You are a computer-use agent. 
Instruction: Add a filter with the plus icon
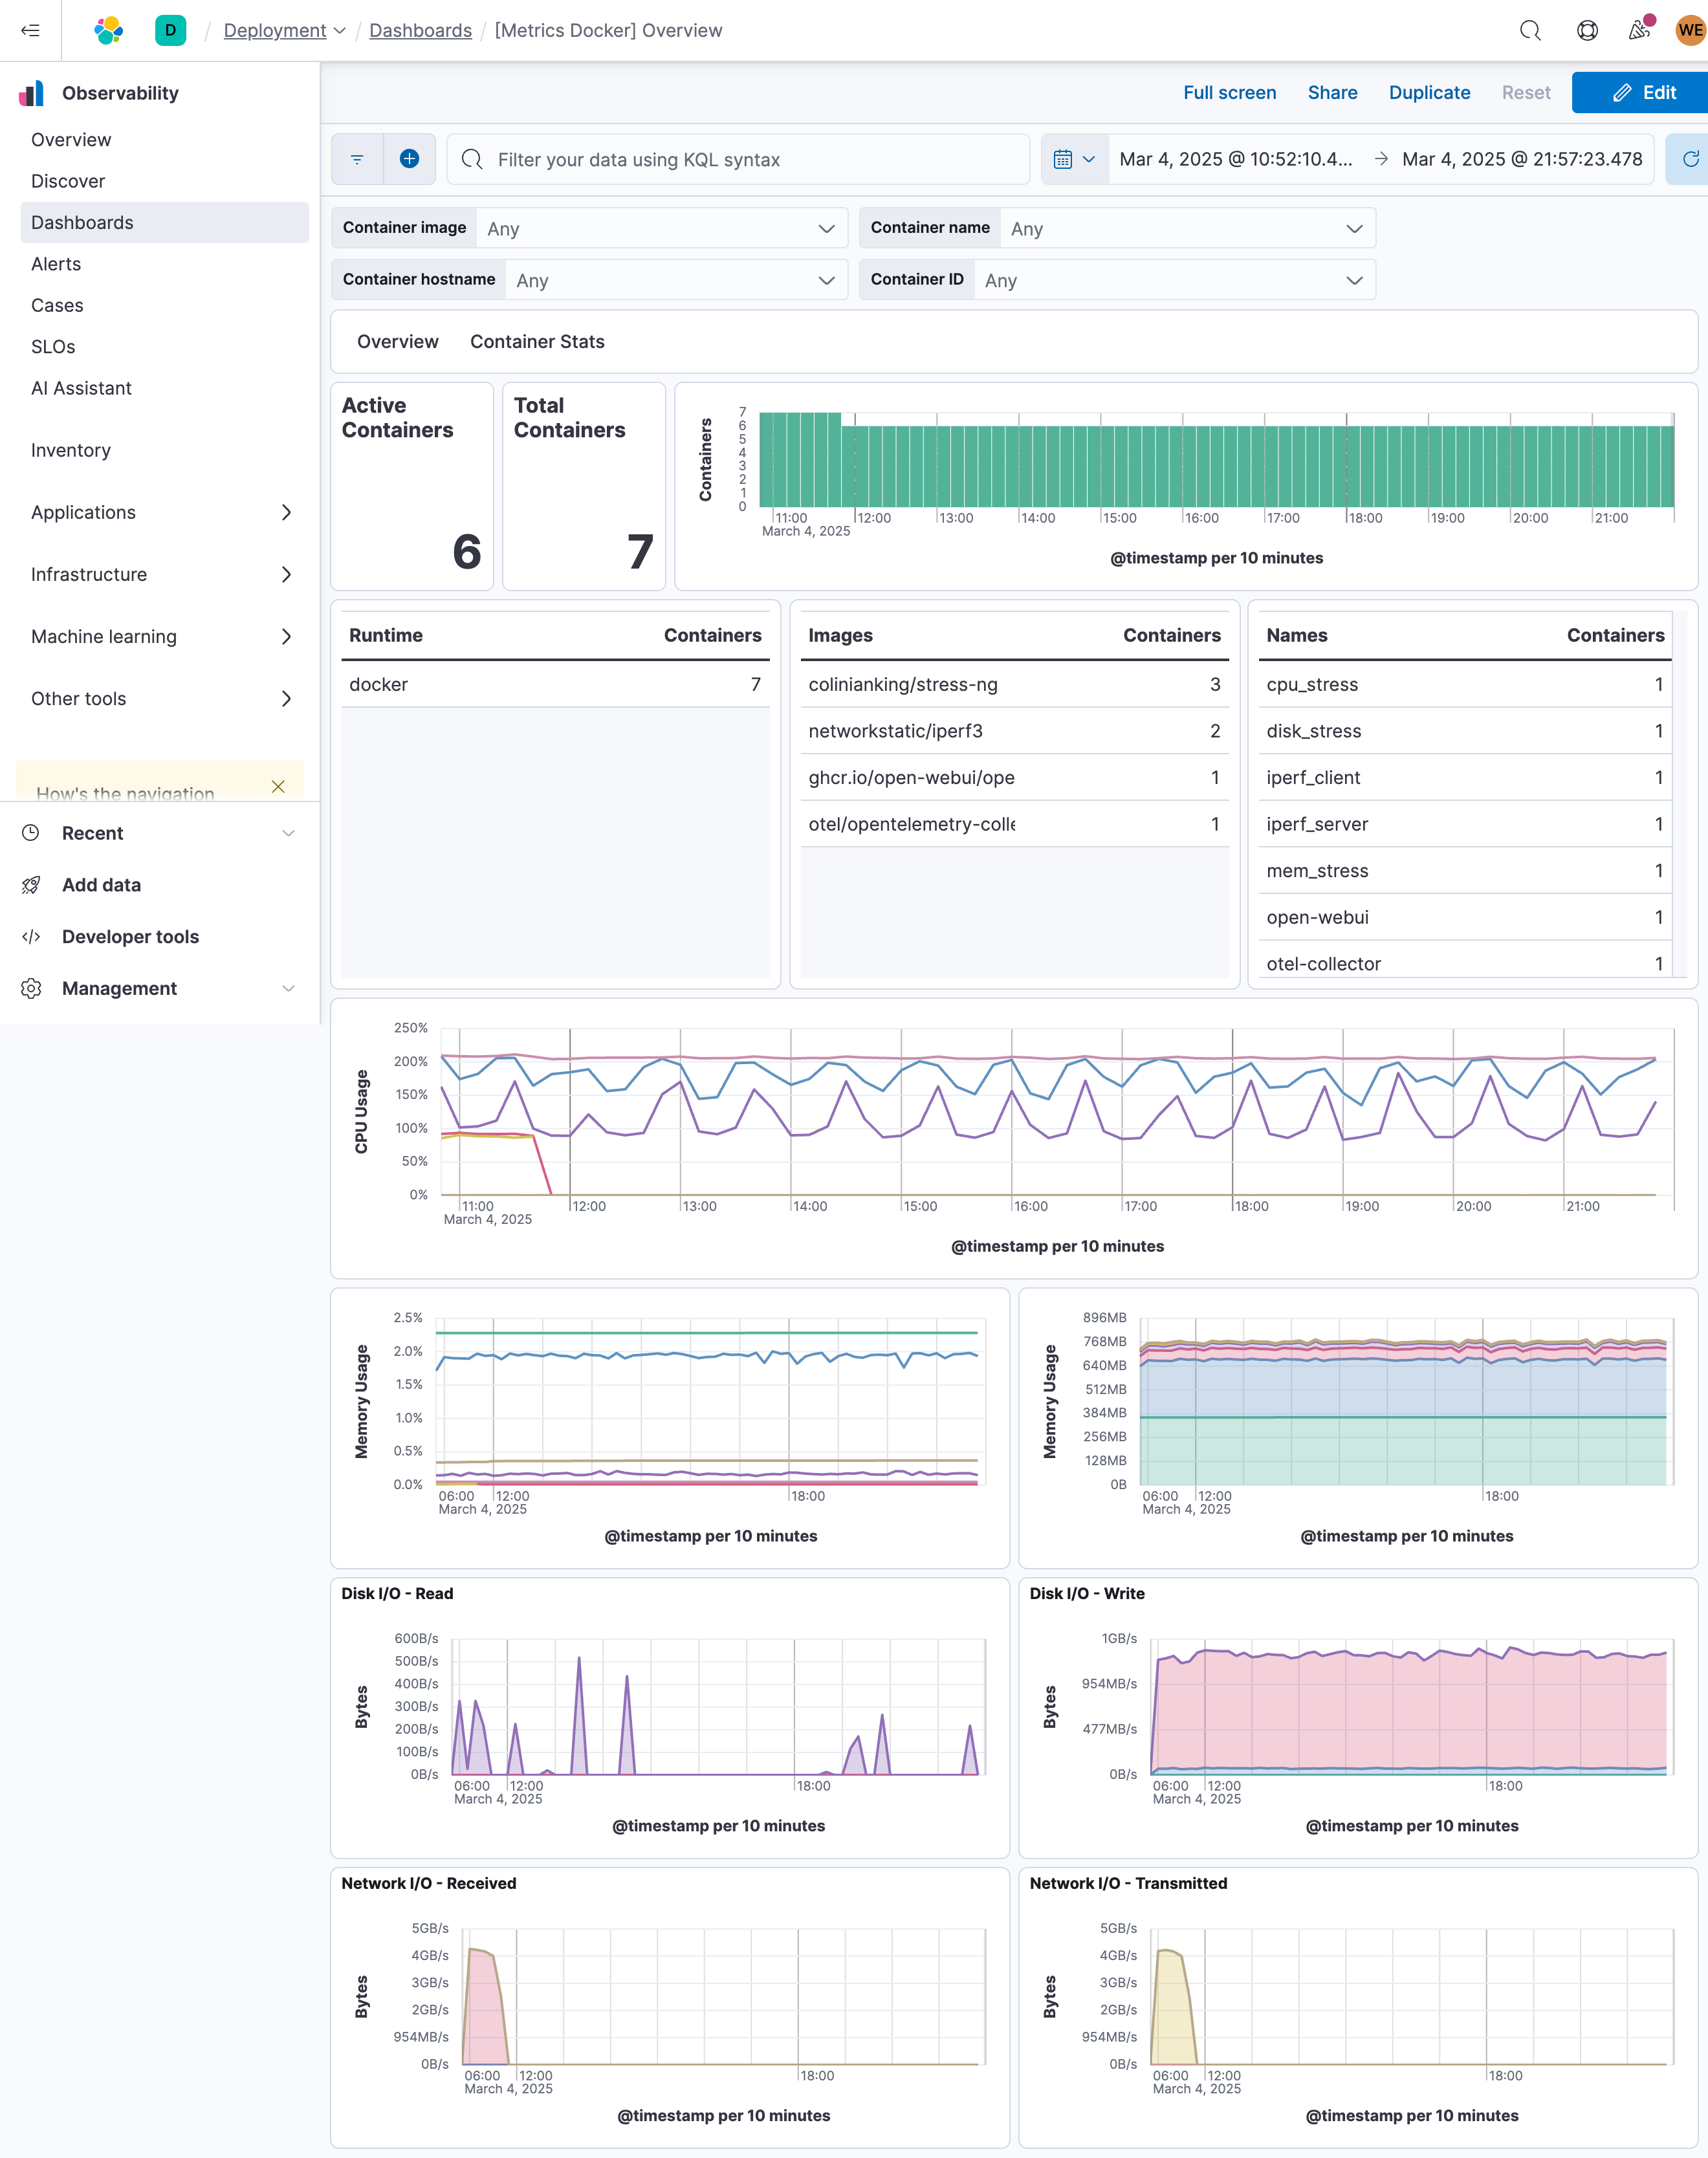pyautogui.click(x=409, y=159)
